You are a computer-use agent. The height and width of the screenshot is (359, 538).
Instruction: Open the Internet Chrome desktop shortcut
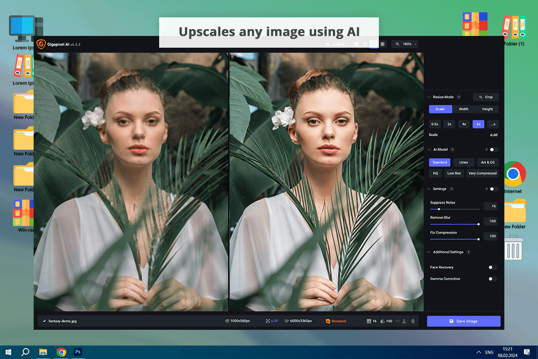[513, 177]
